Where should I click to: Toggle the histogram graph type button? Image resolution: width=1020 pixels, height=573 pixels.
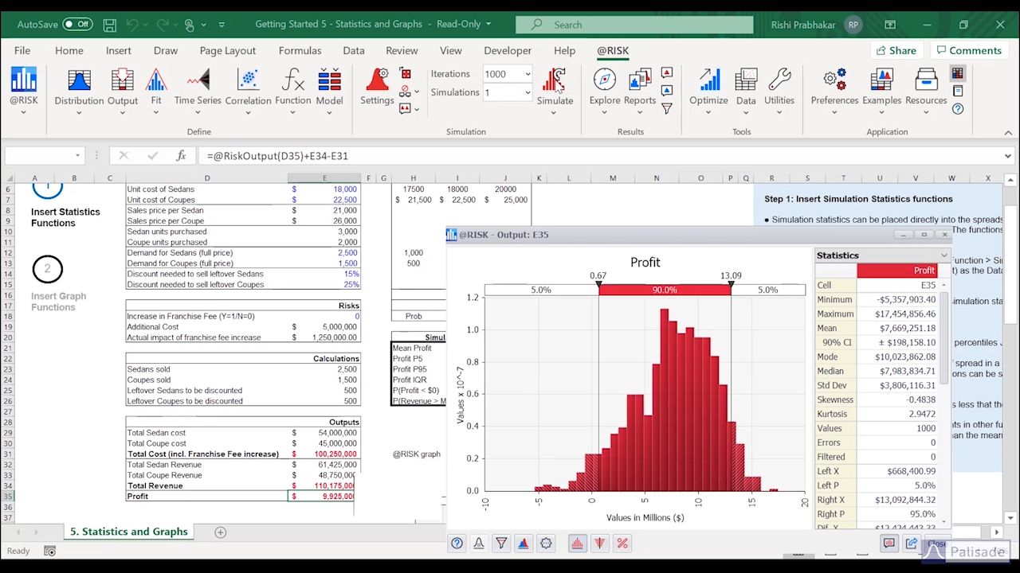(x=577, y=544)
